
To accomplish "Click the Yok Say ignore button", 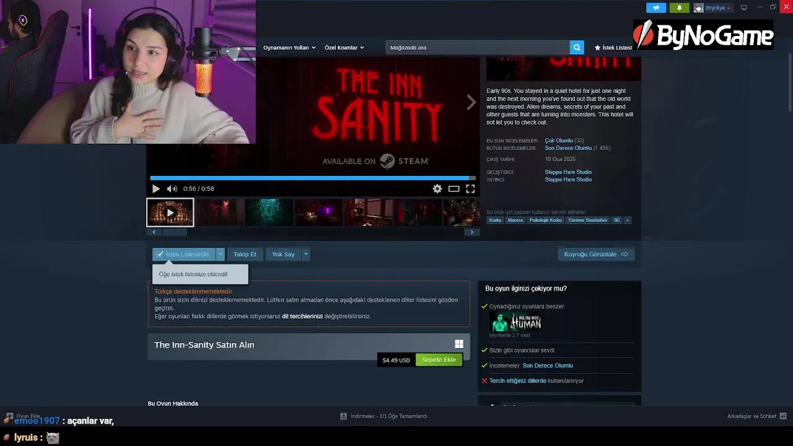I will pos(283,255).
